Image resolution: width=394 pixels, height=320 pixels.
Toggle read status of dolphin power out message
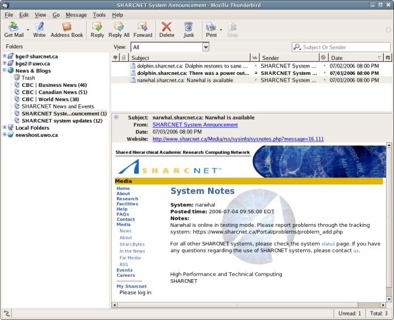pyautogui.click(x=256, y=73)
